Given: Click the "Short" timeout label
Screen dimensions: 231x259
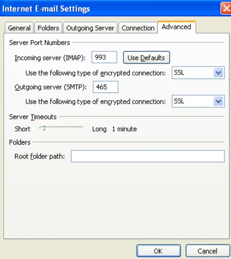Looking at the screenshot, I should coord(22,129).
